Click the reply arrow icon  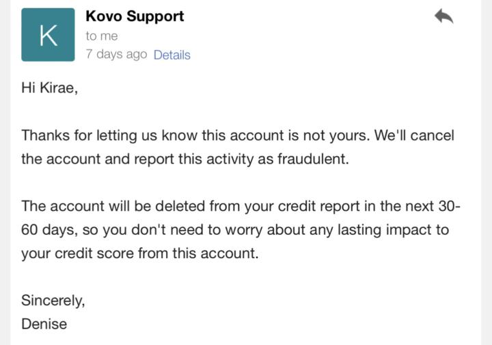pos(443,16)
